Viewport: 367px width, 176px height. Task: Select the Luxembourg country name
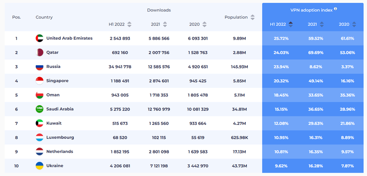[x=60, y=137]
